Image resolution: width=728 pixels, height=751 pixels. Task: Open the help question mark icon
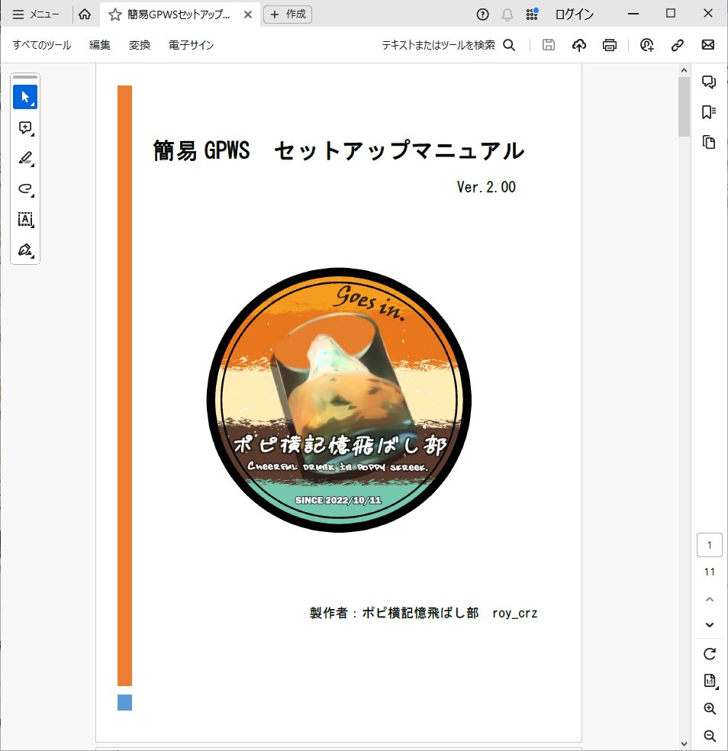pyautogui.click(x=483, y=15)
